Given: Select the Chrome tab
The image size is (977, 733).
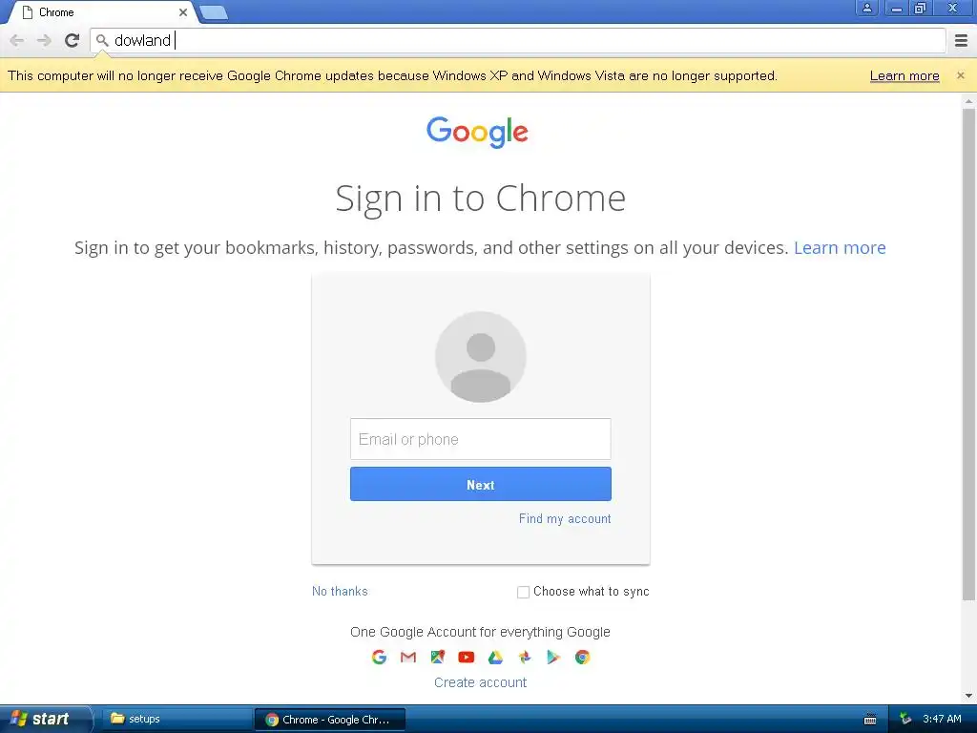Looking at the screenshot, I should [103, 12].
